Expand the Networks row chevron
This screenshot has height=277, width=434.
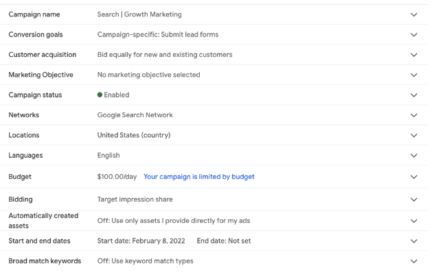[413, 115]
